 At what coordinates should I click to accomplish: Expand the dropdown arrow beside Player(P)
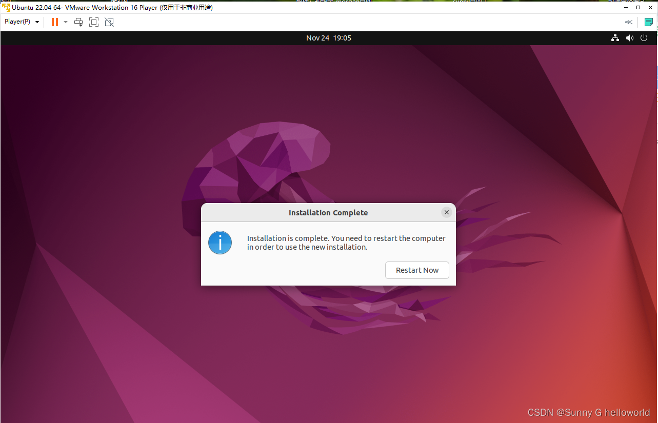click(x=36, y=22)
